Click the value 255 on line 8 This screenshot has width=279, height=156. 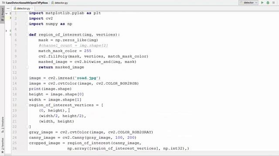click(88, 51)
